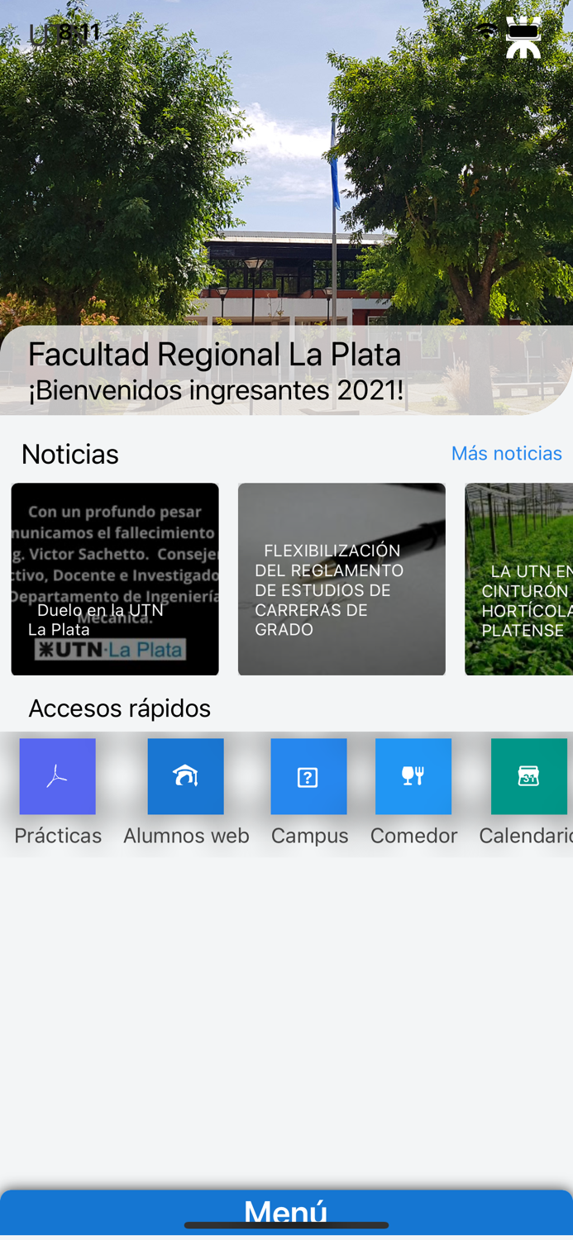
Task: Select the Alumnos web label
Action: (186, 836)
